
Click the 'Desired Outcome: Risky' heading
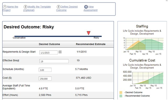29,27
